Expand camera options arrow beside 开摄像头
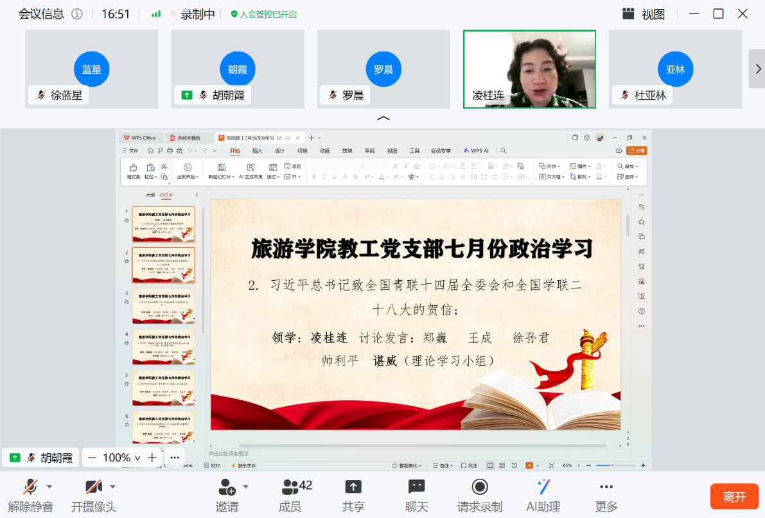This screenshot has height=518, width=765. pos(113,487)
